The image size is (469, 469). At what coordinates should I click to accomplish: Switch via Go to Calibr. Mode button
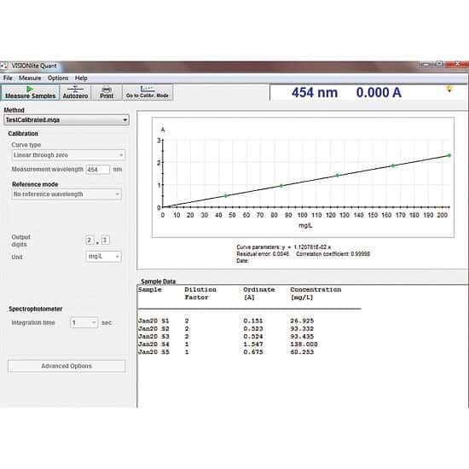[148, 92]
